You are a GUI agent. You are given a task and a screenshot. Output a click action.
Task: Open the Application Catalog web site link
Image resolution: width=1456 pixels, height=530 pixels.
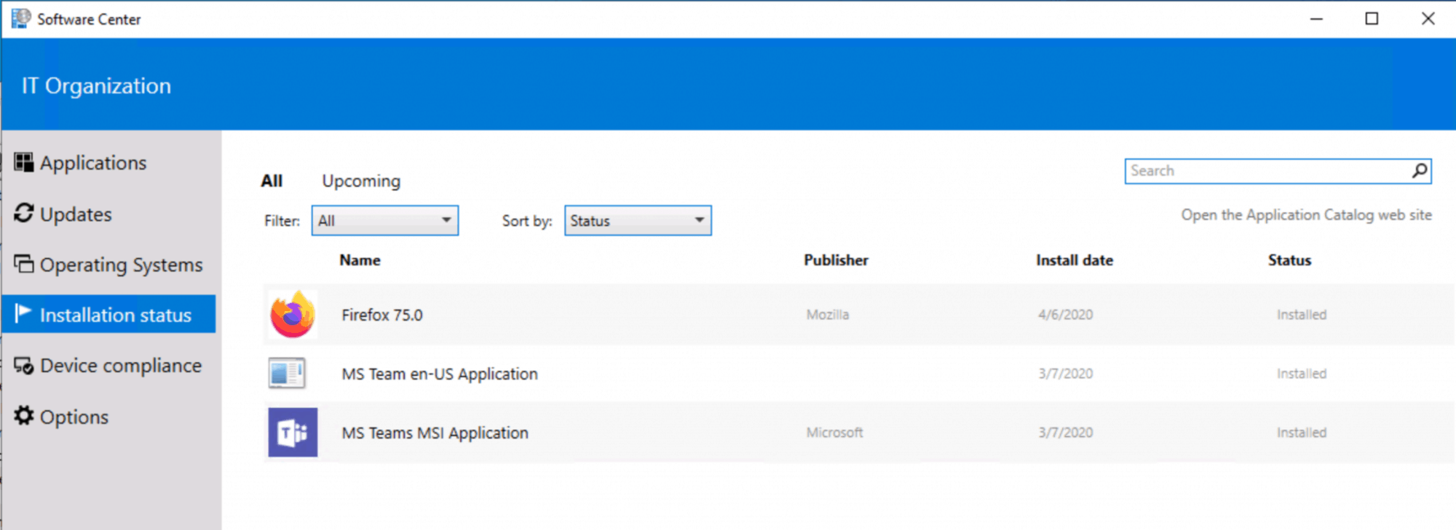click(x=1306, y=215)
